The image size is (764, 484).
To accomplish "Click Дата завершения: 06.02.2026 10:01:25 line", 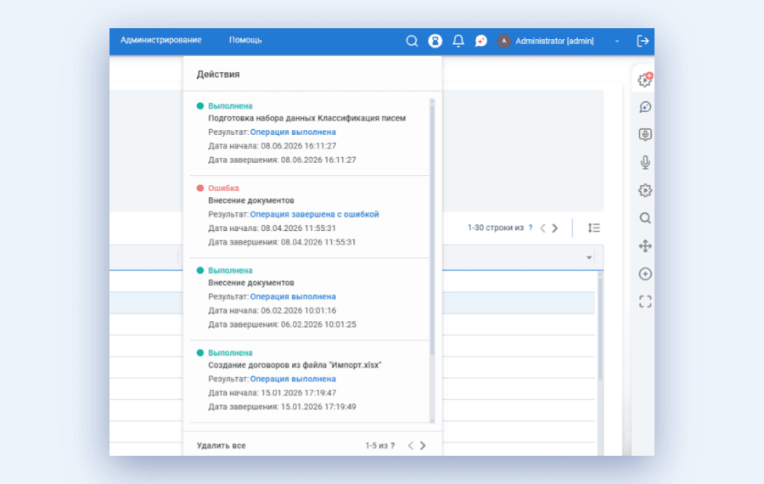I will point(282,324).
